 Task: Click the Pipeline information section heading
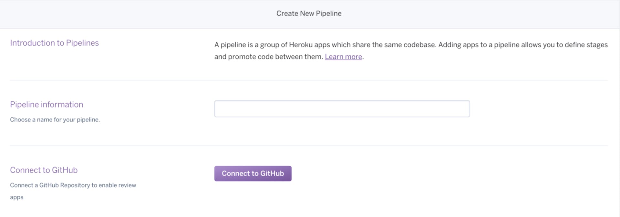tap(46, 104)
